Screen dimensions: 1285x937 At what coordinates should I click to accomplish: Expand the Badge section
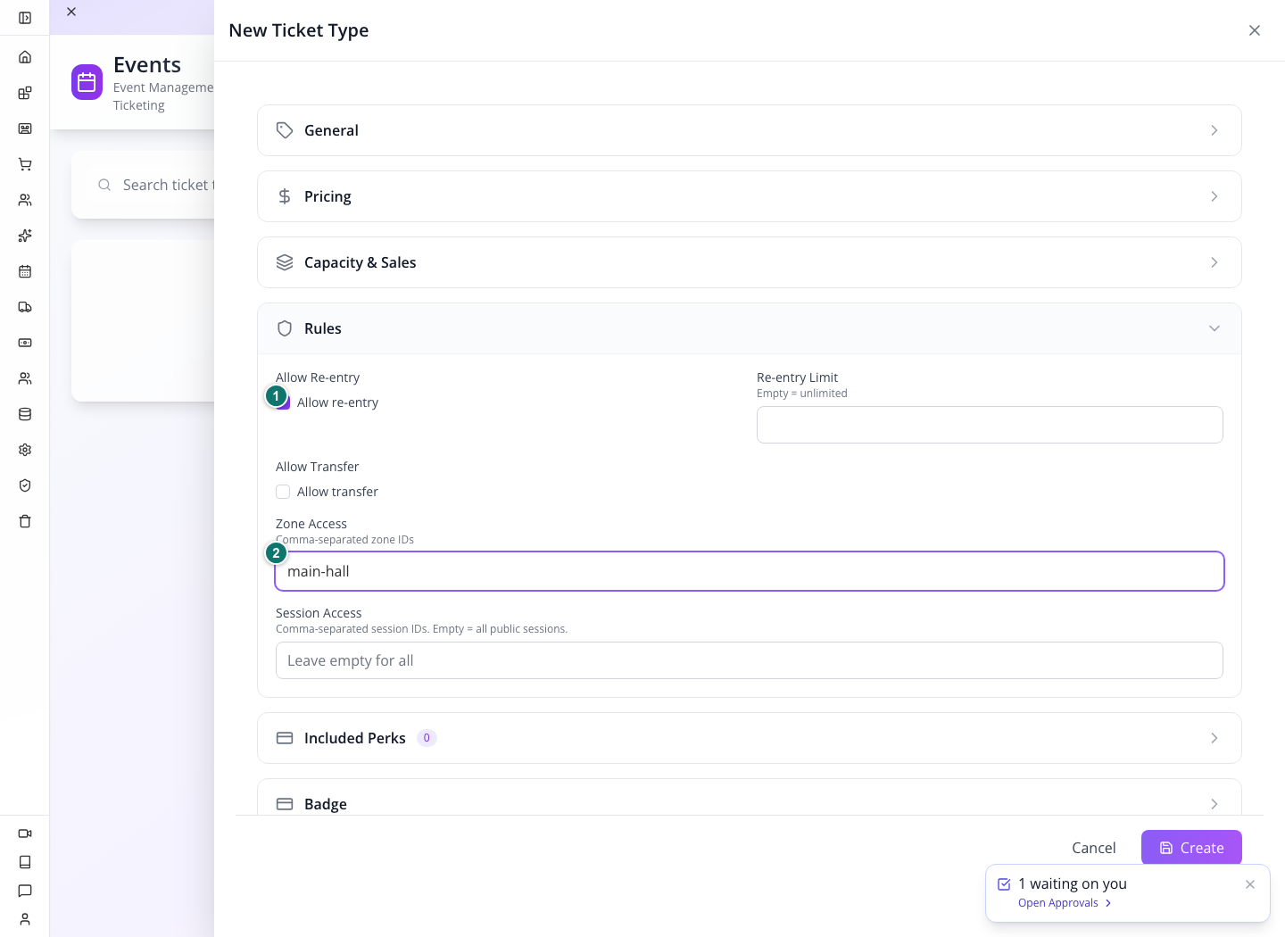[750, 797]
